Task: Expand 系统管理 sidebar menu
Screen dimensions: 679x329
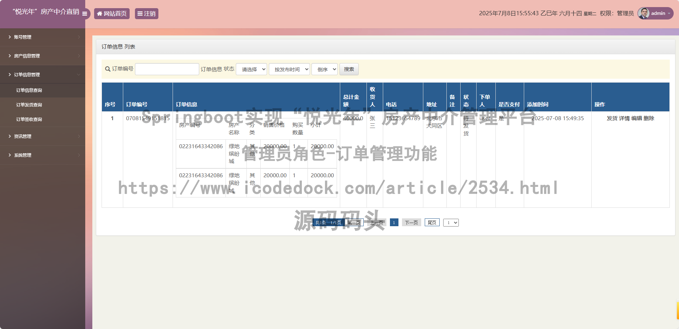Action: pyautogui.click(x=43, y=155)
